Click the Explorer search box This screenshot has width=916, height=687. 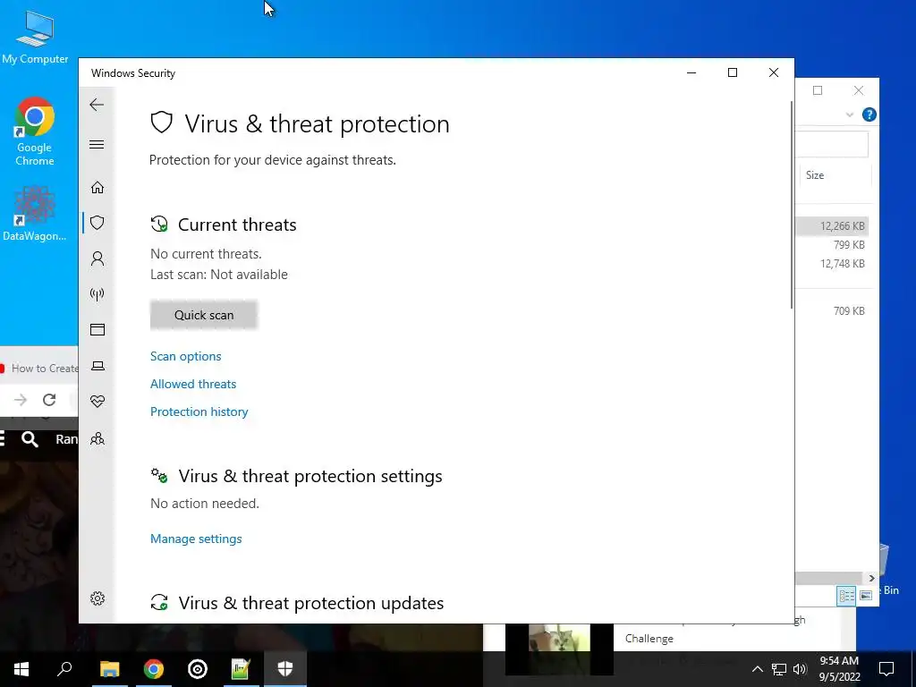coord(832,144)
